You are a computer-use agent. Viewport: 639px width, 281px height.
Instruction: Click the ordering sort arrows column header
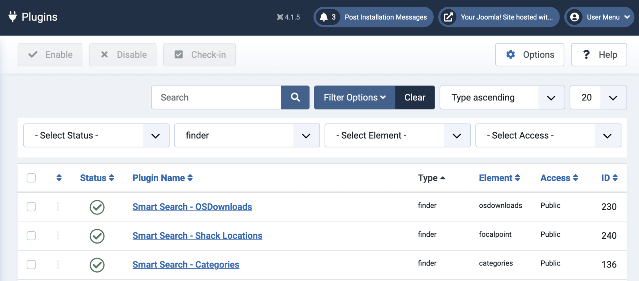pos(59,178)
